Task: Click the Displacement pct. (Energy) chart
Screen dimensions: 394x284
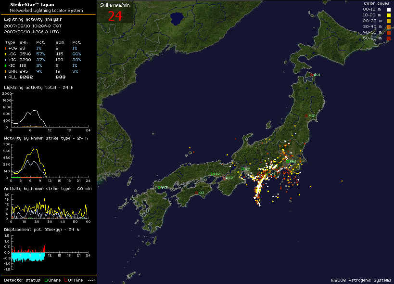Action: 48,252
